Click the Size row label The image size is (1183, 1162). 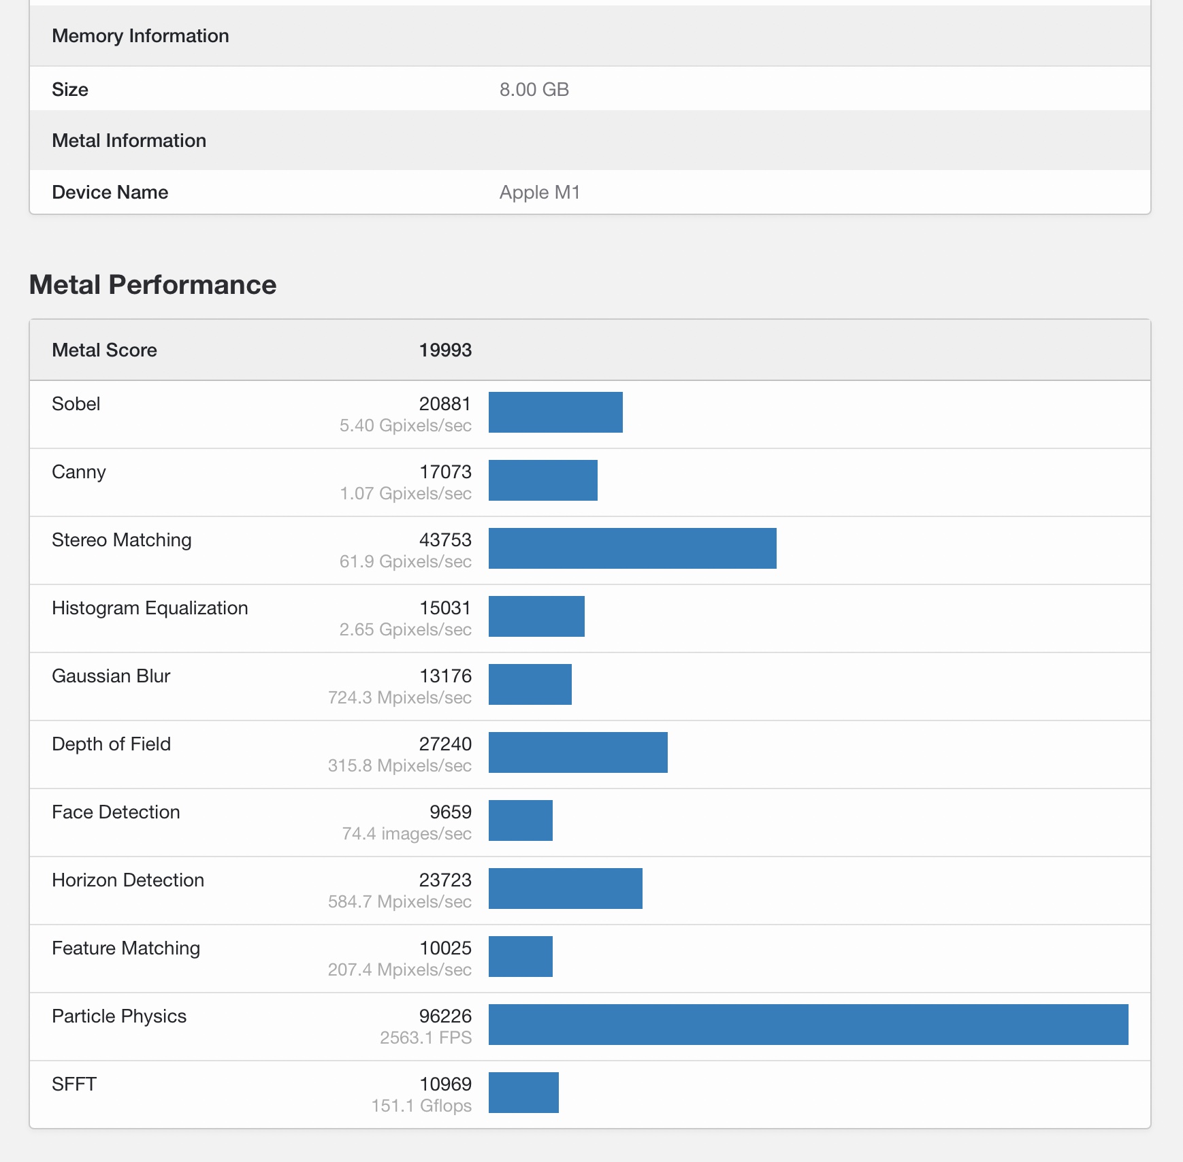(70, 90)
